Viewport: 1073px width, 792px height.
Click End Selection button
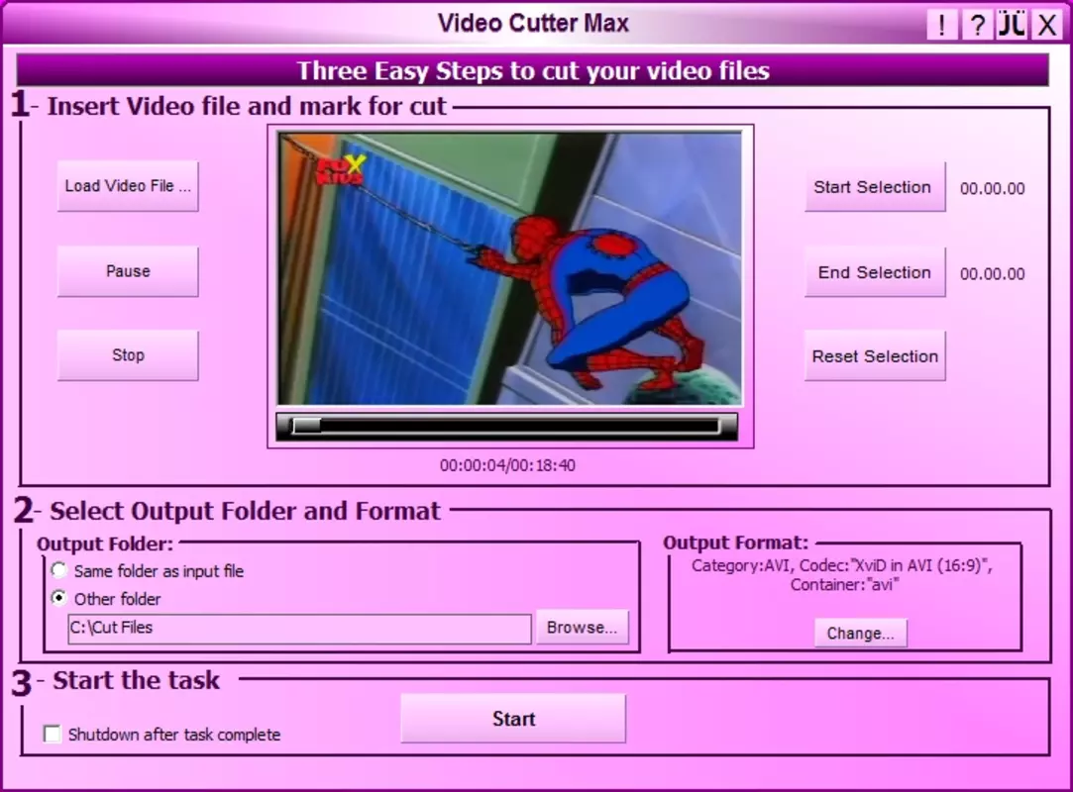click(875, 272)
